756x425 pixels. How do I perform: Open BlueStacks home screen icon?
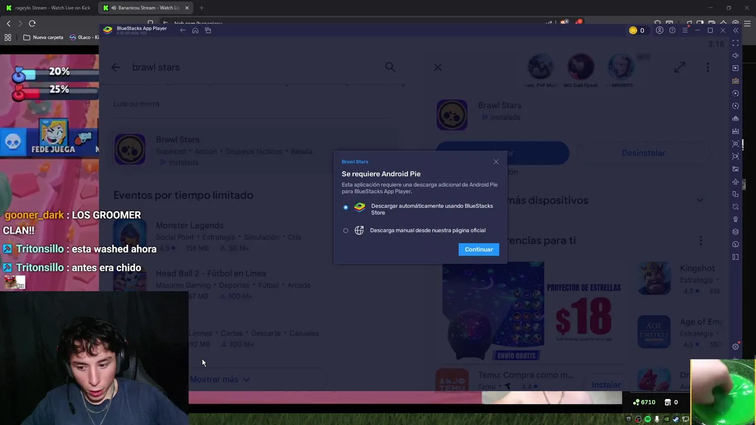pos(195,30)
